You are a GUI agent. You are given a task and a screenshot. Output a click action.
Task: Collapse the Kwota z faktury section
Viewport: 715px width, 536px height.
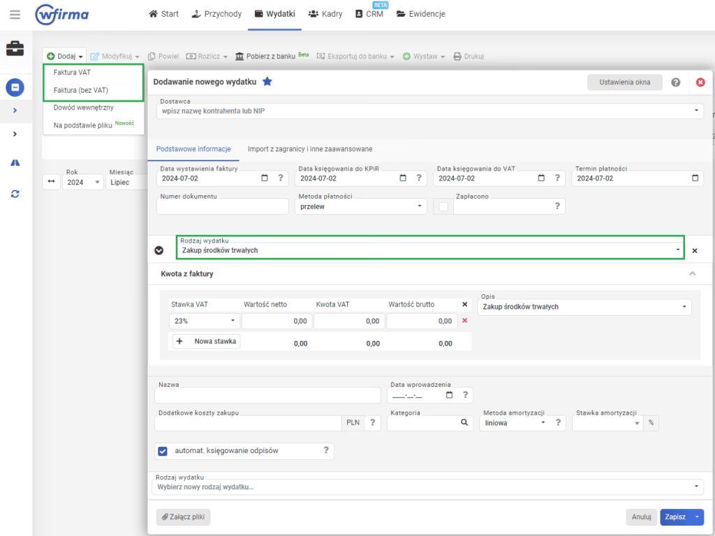pyautogui.click(x=692, y=274)
